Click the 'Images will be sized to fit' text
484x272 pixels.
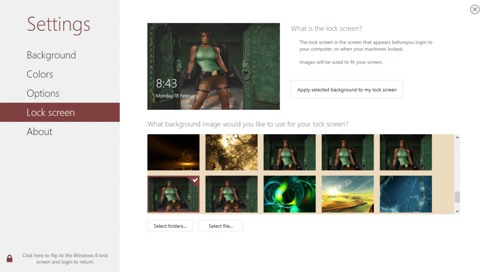[341, 62]
